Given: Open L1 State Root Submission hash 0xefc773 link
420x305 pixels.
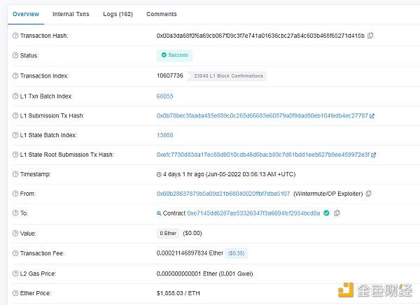Looking at the screenshot, I should click(263, 155).
